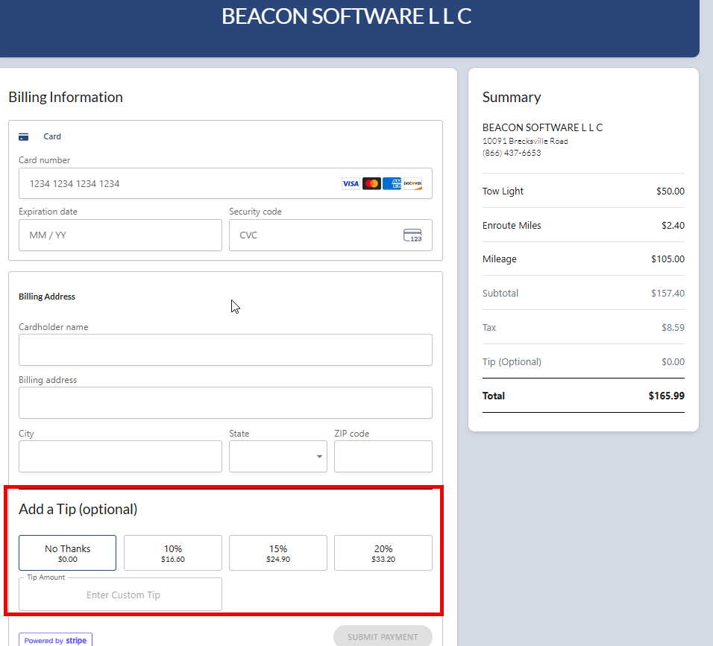Image resolution: width=713 pixels, height=646 pixels.
Task: Select the No Thanks $0.00 tip
Action: point(67,553)
